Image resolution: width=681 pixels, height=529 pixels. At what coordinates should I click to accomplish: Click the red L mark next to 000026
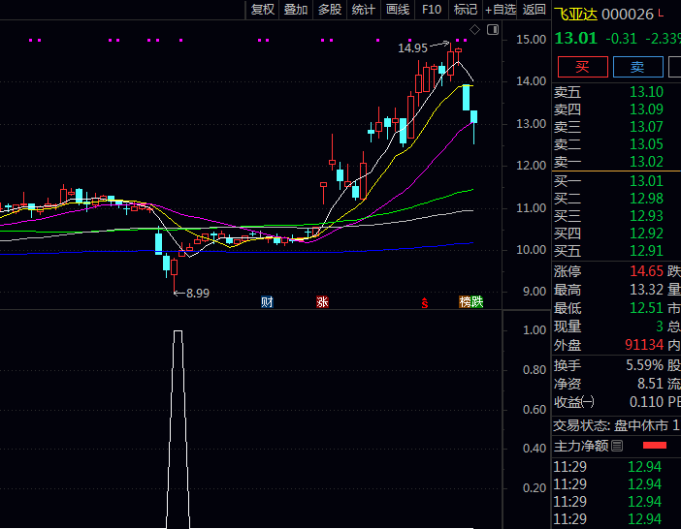[662, 14]
